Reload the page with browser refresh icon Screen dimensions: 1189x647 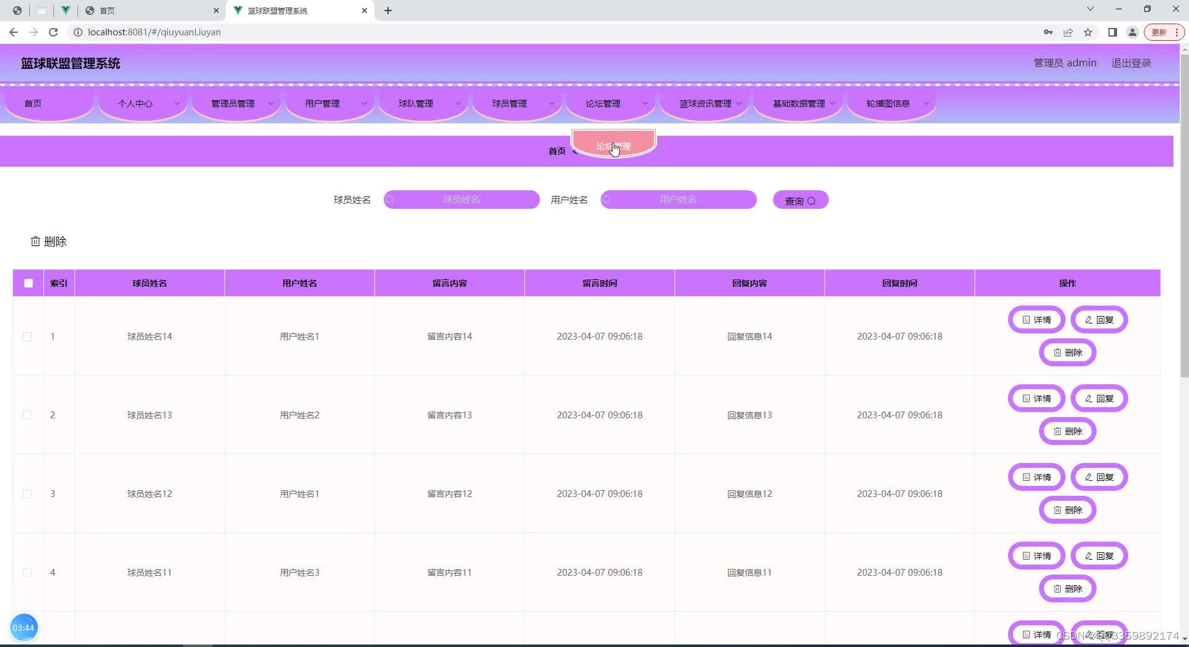pyautogui.click(x=53, y=32)
